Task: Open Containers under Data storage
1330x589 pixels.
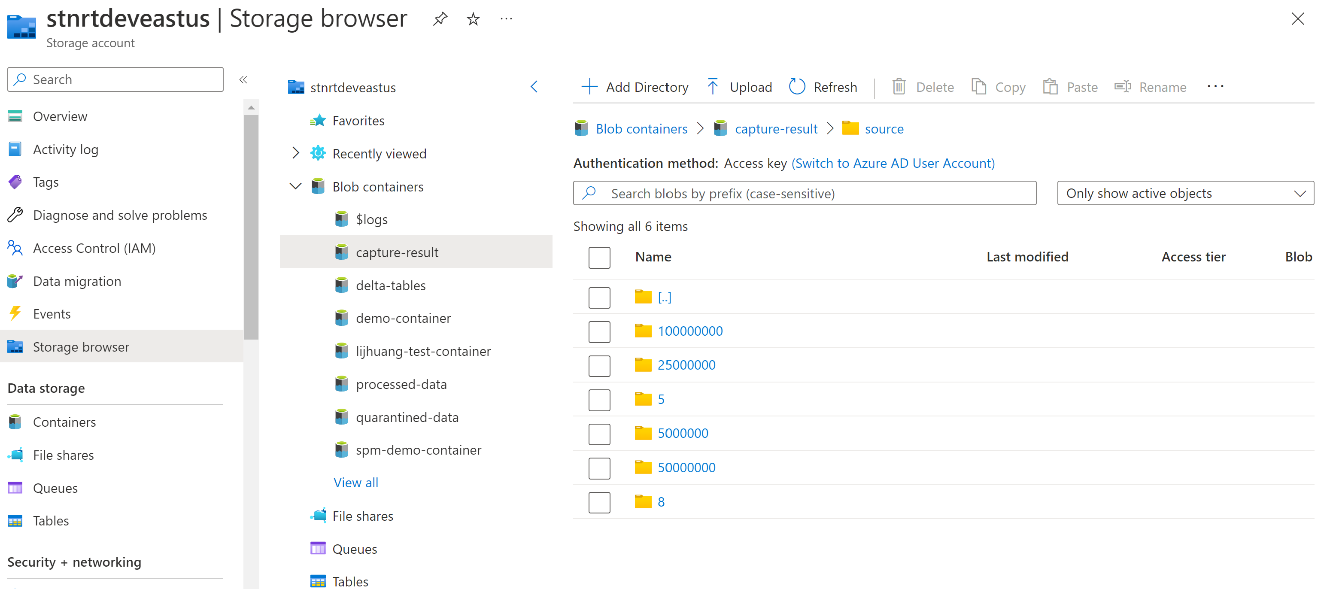Action: point(64,422)
